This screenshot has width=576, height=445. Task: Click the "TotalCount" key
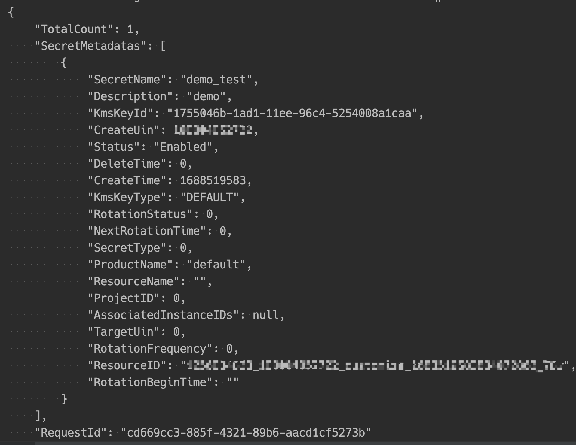point(74,29)
